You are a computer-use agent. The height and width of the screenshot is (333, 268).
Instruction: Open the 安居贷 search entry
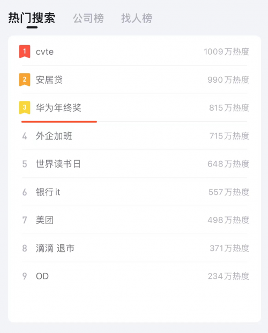point(135,79)
